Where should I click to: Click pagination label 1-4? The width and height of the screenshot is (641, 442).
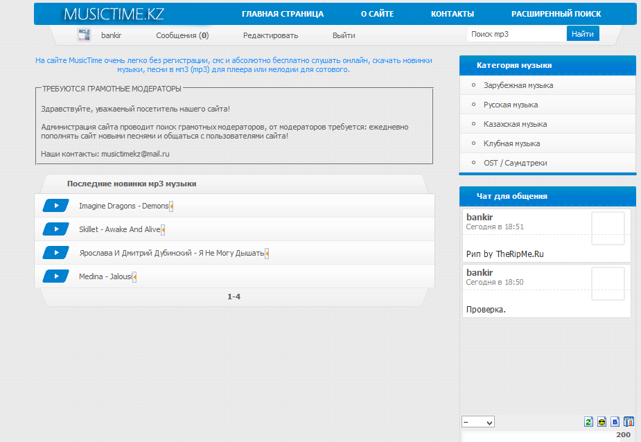coord(234,297)
